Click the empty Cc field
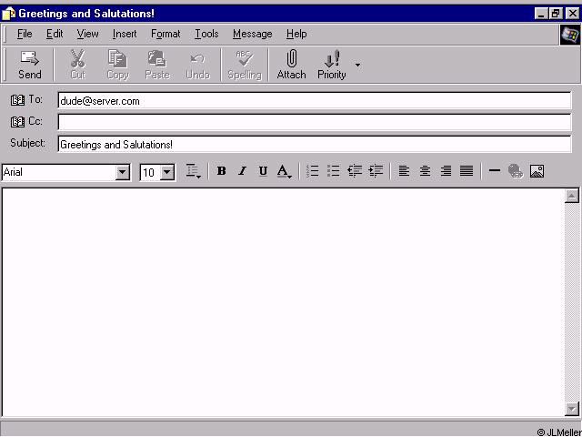582x437 pixels. pos(315,122)
